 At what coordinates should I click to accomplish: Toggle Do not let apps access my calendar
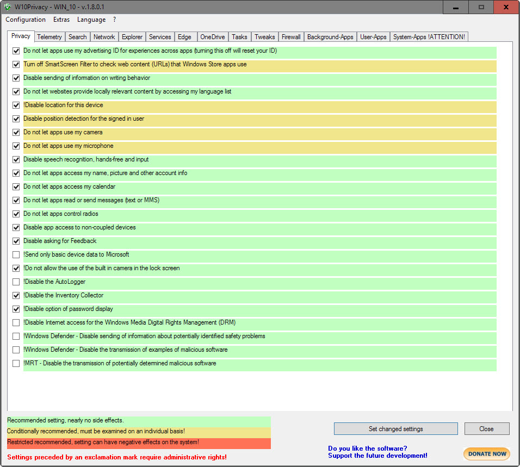[16, 186]
